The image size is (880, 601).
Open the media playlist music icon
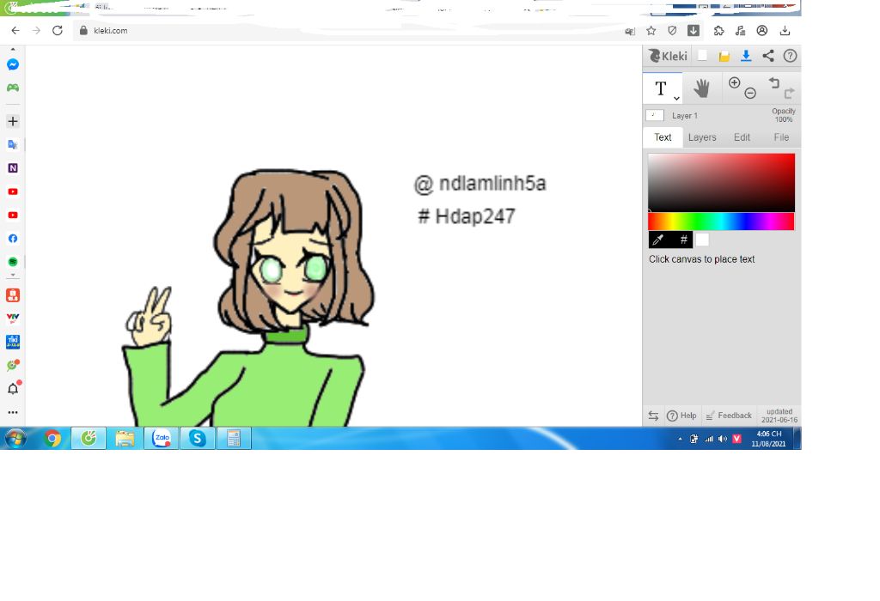(x=740, y=31)
